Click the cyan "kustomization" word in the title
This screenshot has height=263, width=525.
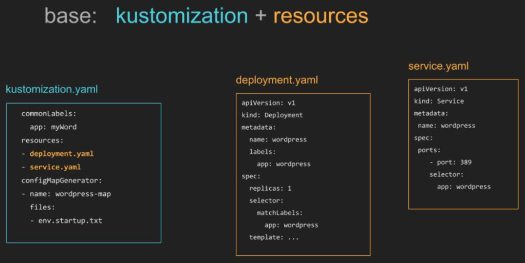(x=182, y=16)
